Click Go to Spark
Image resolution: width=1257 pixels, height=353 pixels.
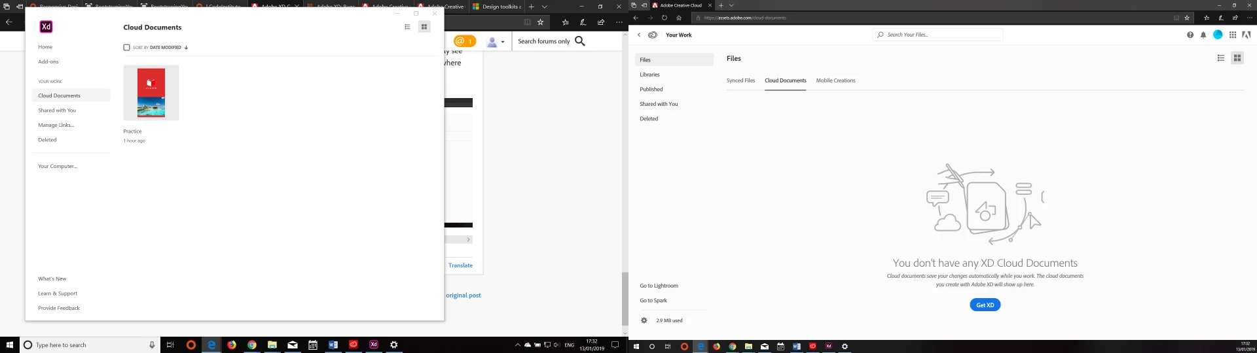coord(653,301)
